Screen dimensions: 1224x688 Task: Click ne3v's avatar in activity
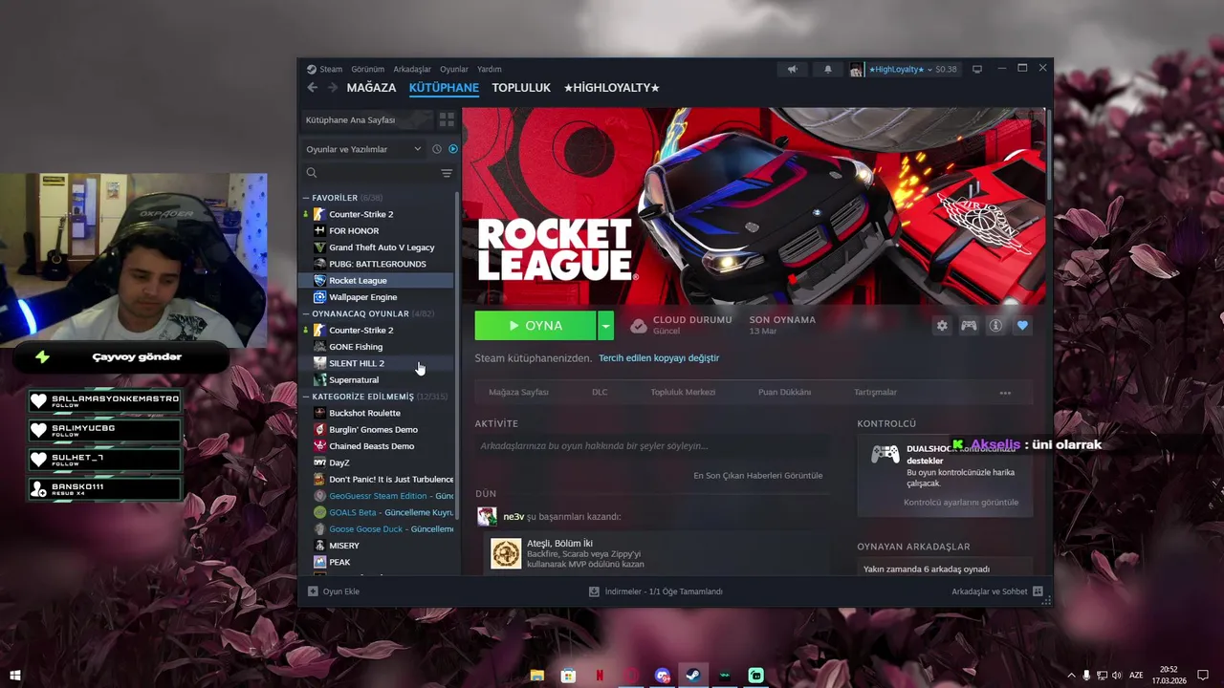(488, 517)
